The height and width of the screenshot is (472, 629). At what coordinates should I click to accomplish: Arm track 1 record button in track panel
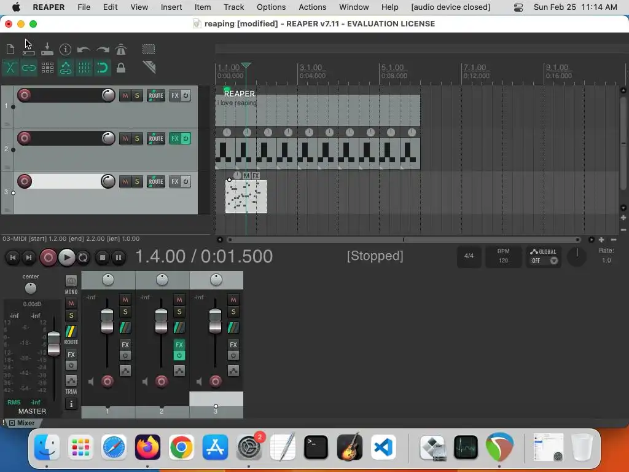pos(25,95)
